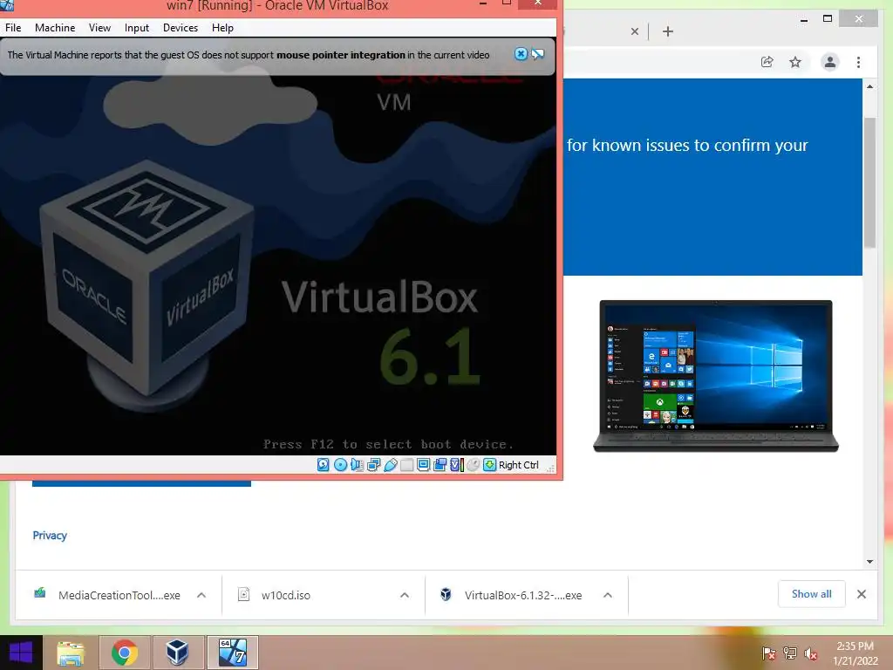Click the Chrome page scroll down arrow
This screenshot has height=670, width=893.
(x=869, y=562)
